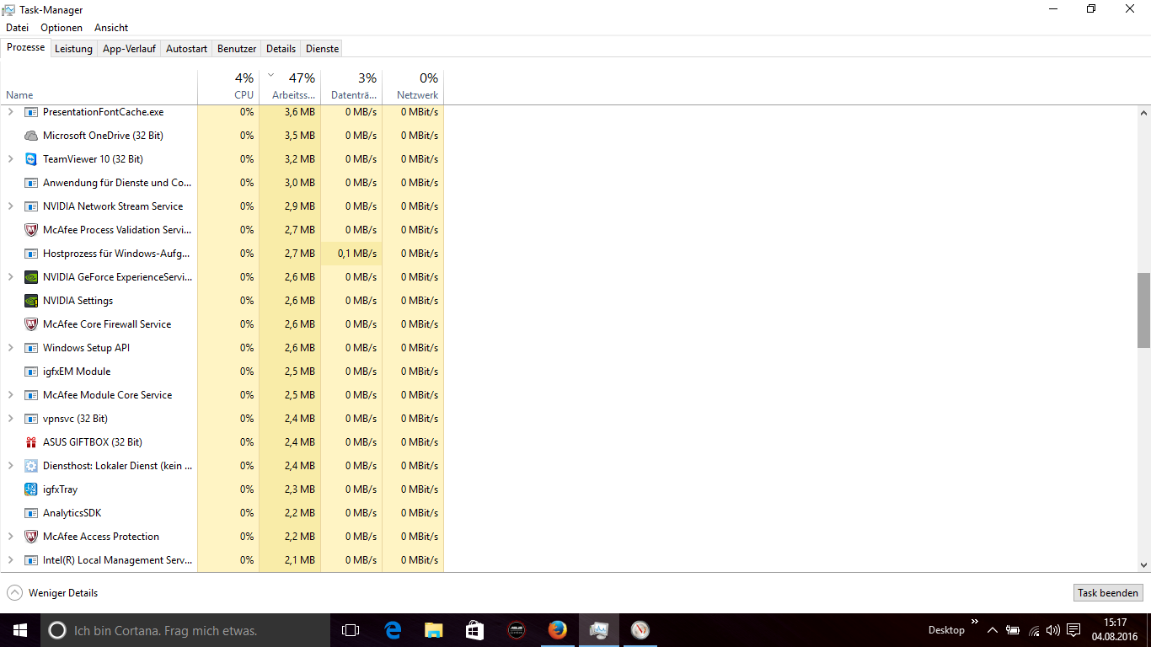Click the Cortana search box

(x=185, y=630)
